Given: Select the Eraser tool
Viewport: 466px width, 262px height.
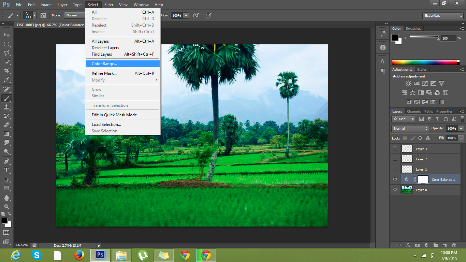Looking at the screenshot, I should (6, 125).
